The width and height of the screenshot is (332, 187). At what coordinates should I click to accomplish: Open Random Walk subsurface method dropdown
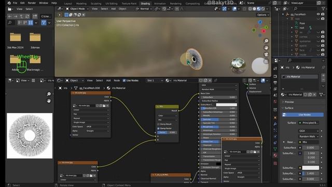(309, 137)
